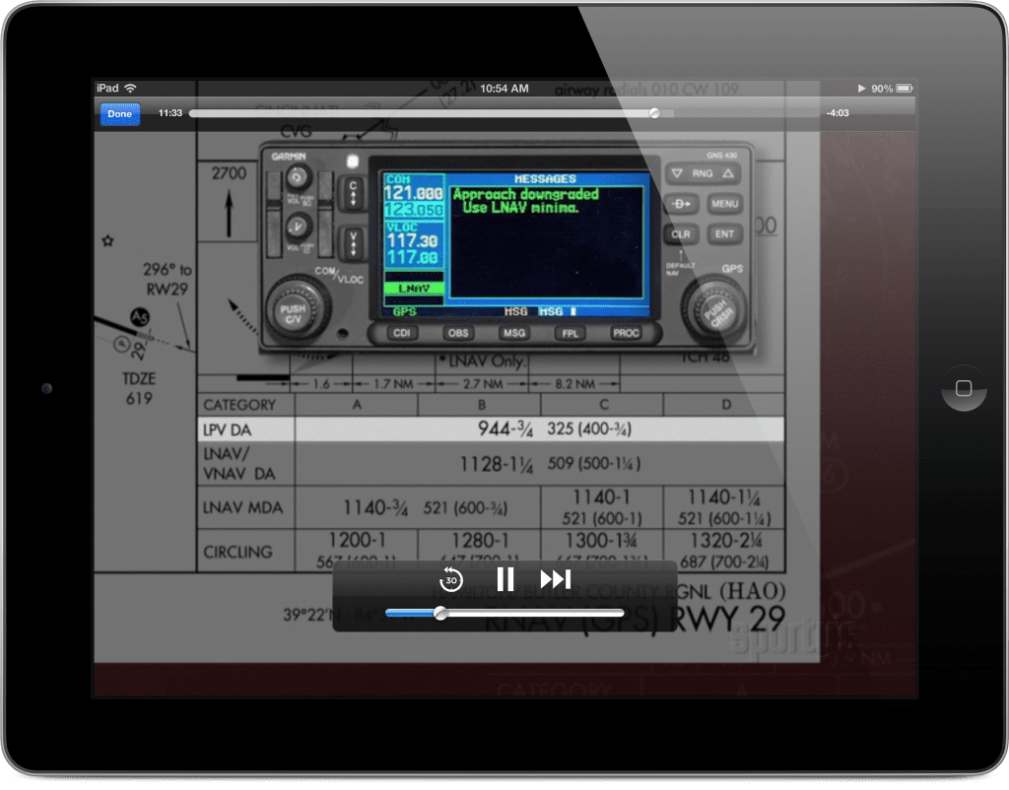The image size is (1009, 790).
Task: Click the 'Approach downgraded' message line
Action: click(526, 194)
